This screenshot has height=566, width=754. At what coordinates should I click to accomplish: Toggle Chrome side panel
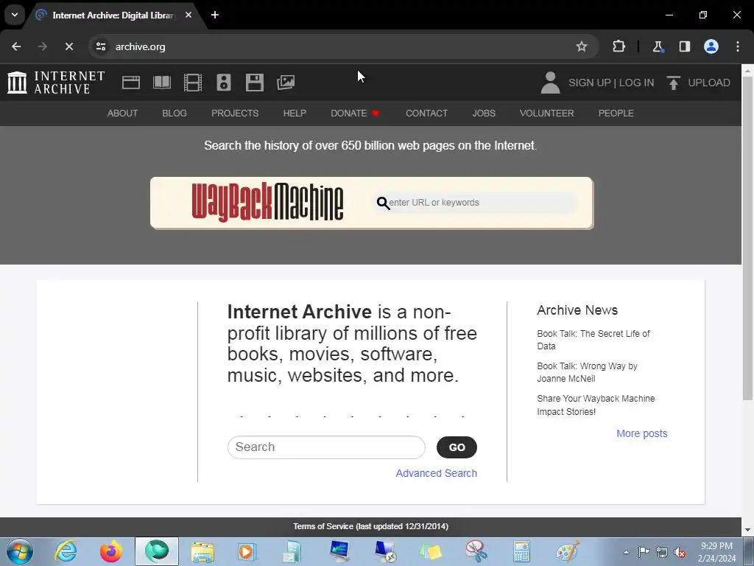tap(684, 46)
